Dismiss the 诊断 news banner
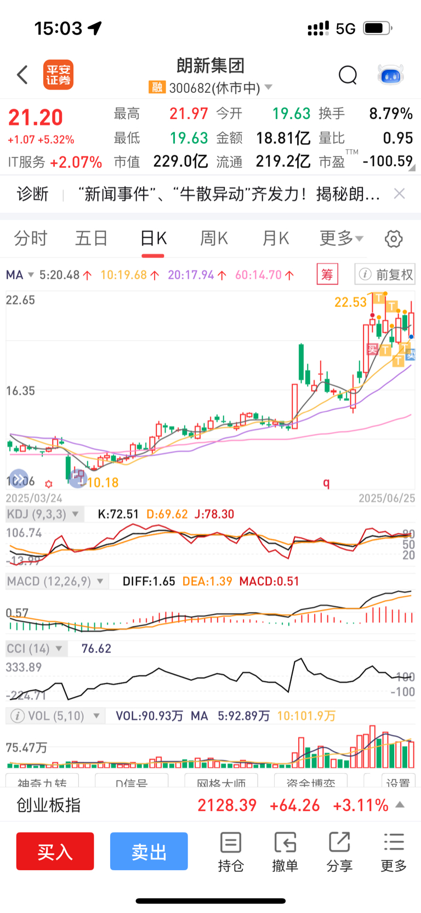The image size is (421, 913). (400, 194)
